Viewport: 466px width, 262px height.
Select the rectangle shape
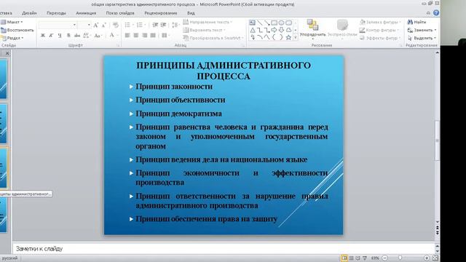pos(274,23)
